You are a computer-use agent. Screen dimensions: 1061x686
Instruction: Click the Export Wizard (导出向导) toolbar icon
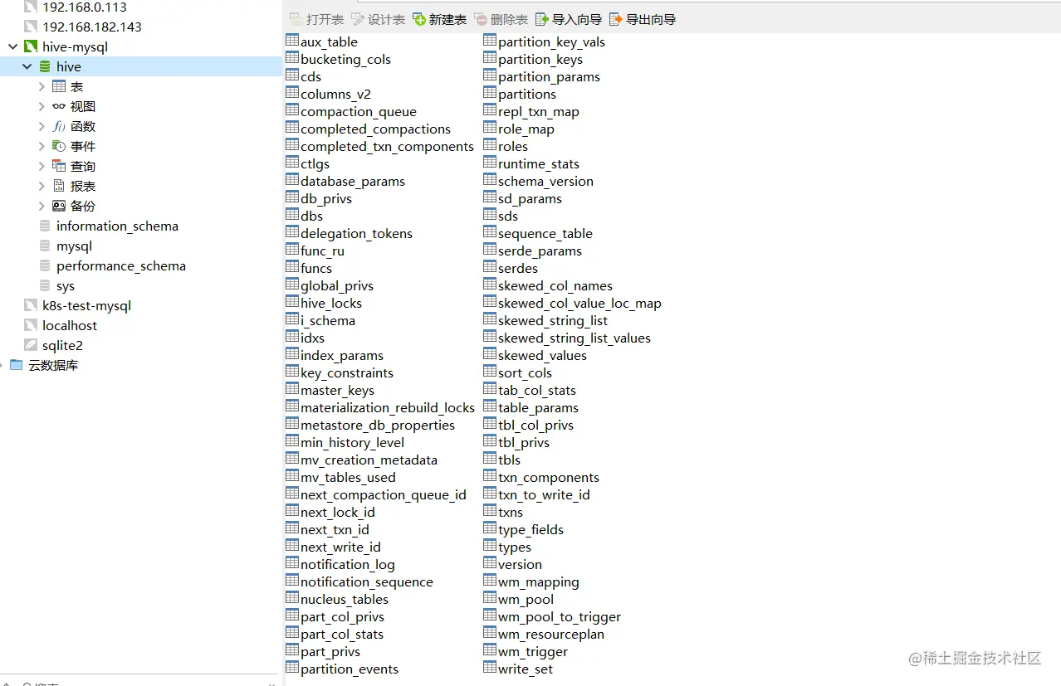[x=616, y=19]
